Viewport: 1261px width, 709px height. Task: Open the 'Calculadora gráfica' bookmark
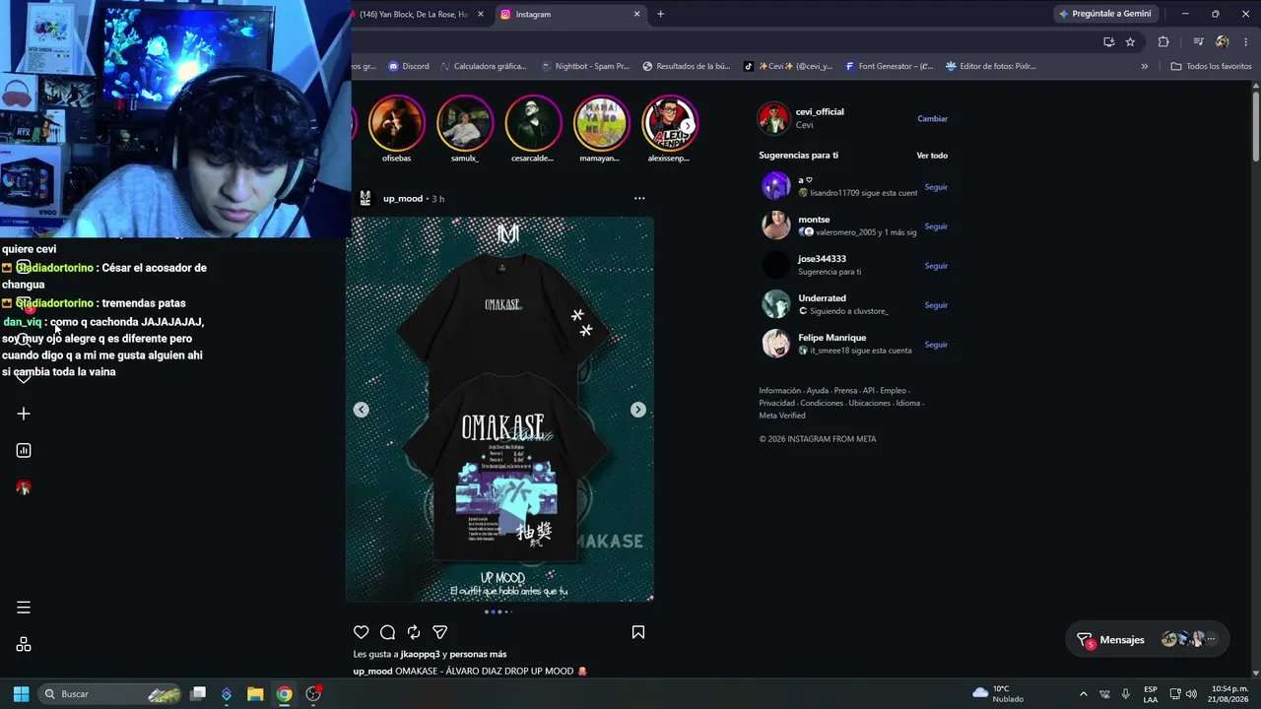pos(483,66)
